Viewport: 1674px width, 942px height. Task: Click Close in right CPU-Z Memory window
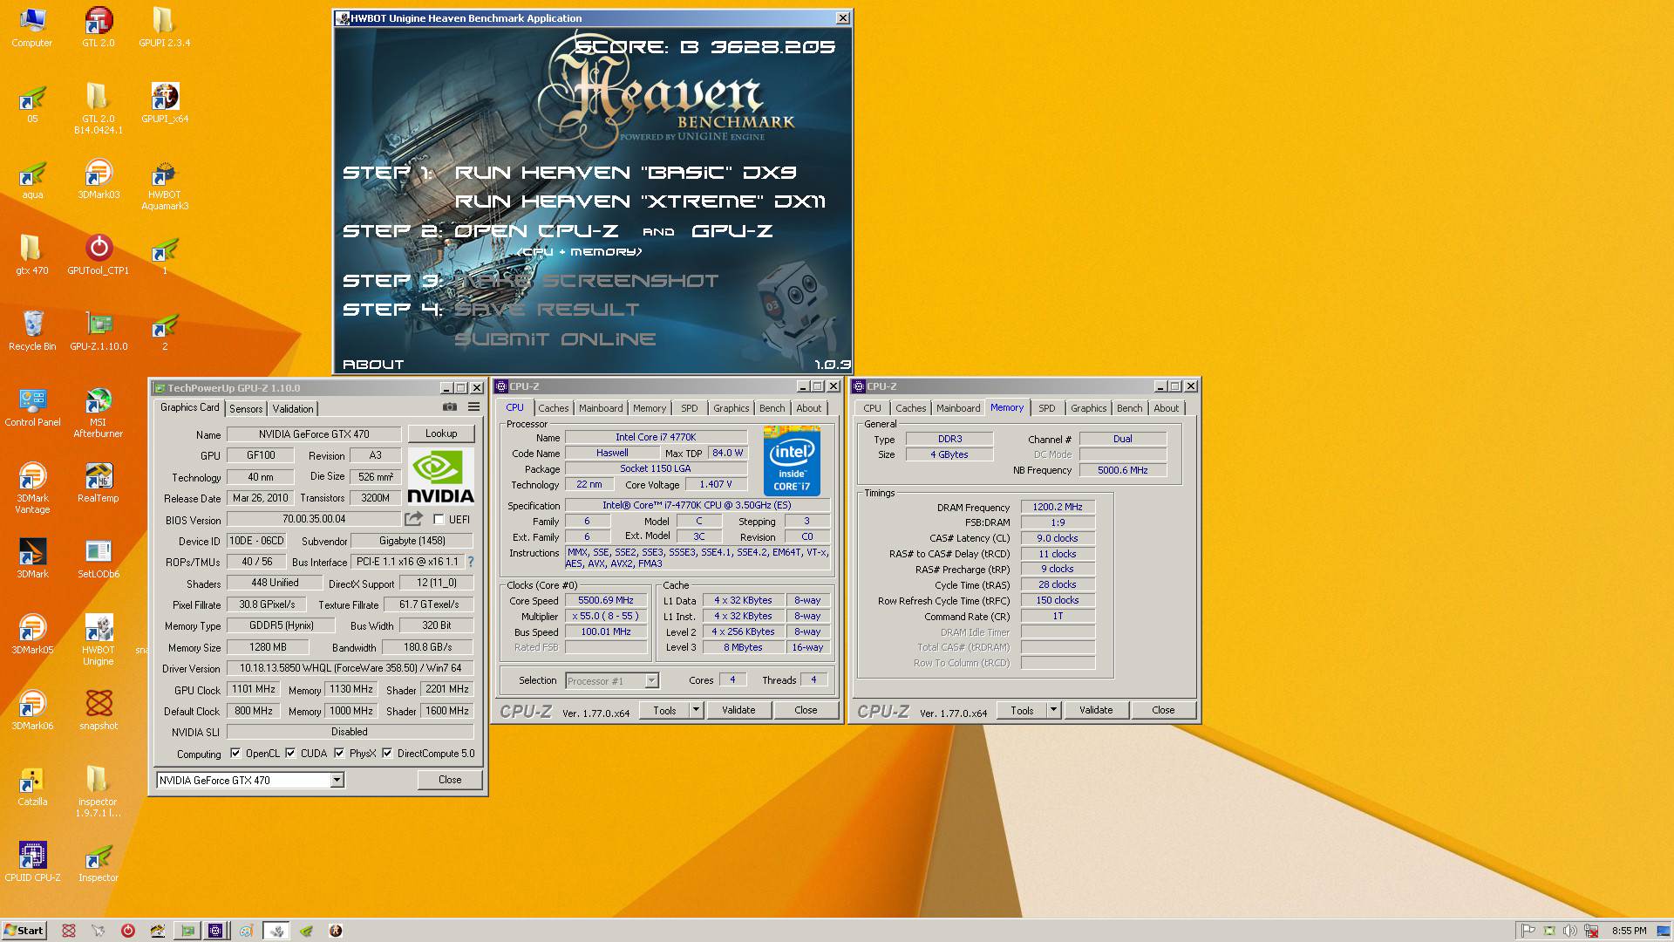(1163, 710)
